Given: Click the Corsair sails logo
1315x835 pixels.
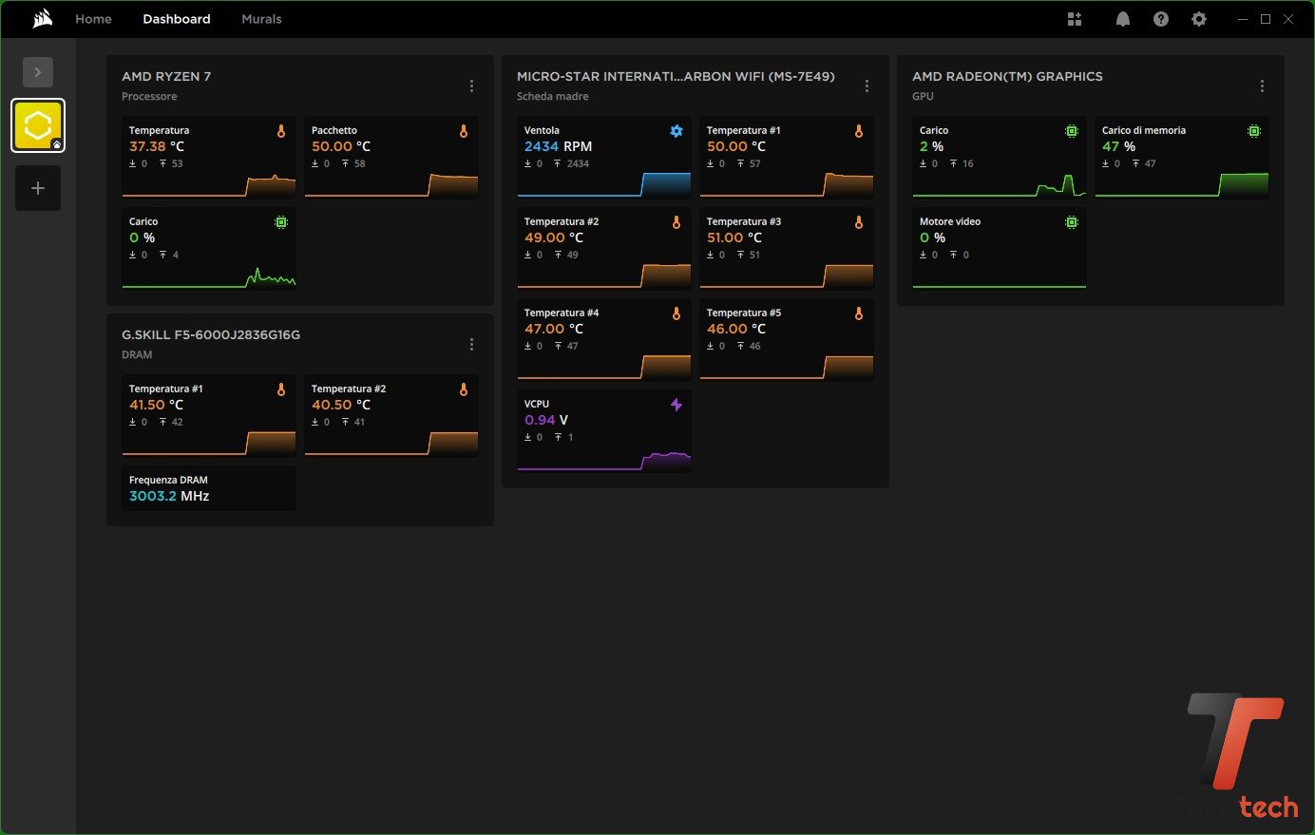Looking at the screenshot, I should [42, 19].
